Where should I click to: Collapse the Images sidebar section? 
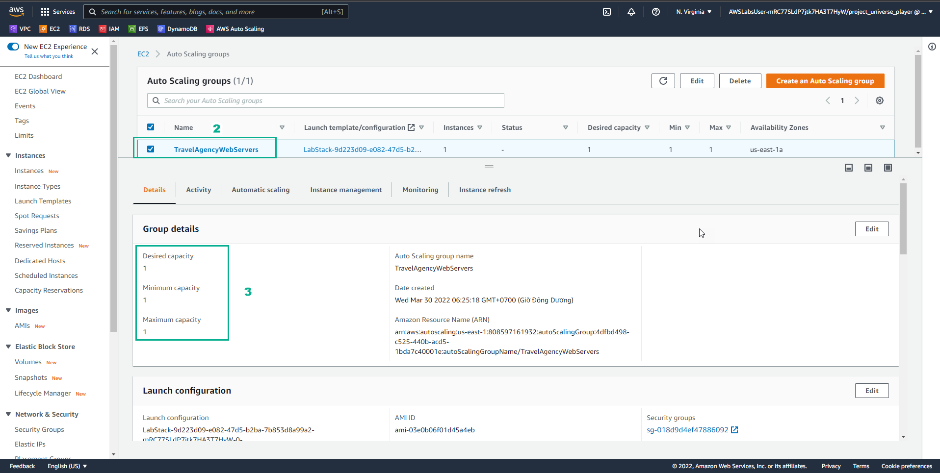(8, 310)
